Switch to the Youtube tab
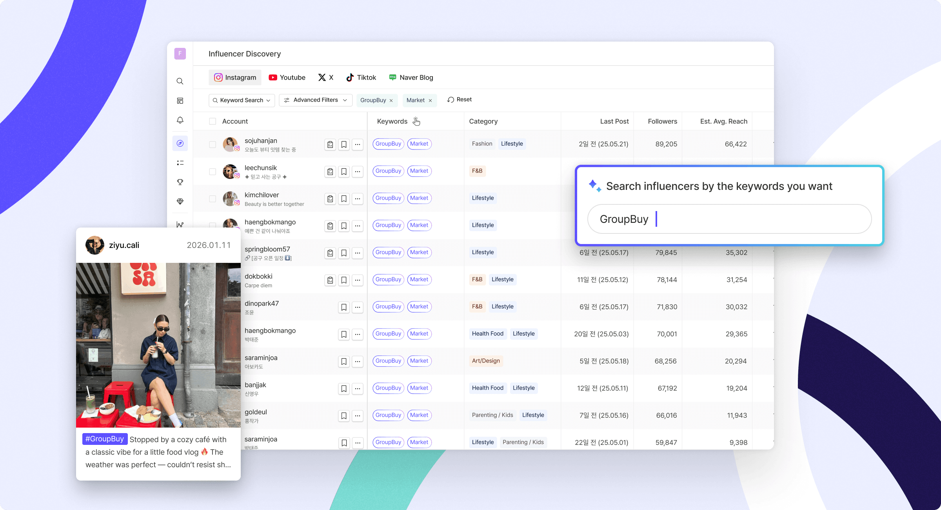Image resolution: width=941 pixels, height=510 pixels. 287,77
